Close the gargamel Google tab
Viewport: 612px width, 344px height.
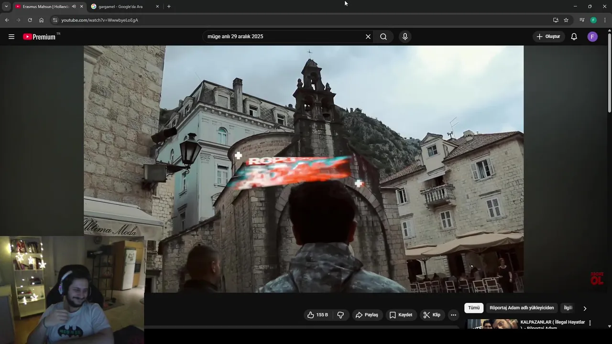(x=157, y=6)
